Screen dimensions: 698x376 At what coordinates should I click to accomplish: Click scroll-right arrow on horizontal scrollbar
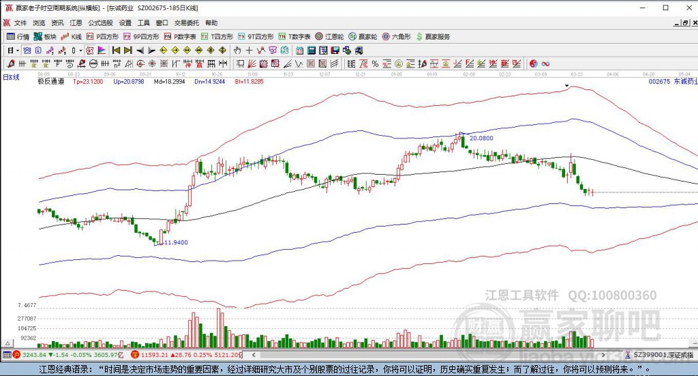pyautogui.click(x=603, y=355)
